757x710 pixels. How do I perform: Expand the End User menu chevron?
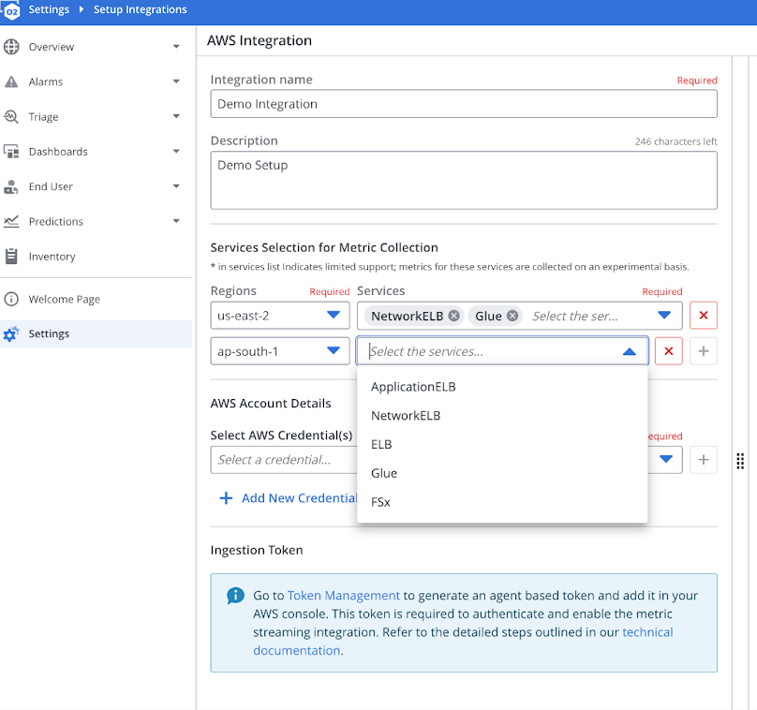point(176,186)
